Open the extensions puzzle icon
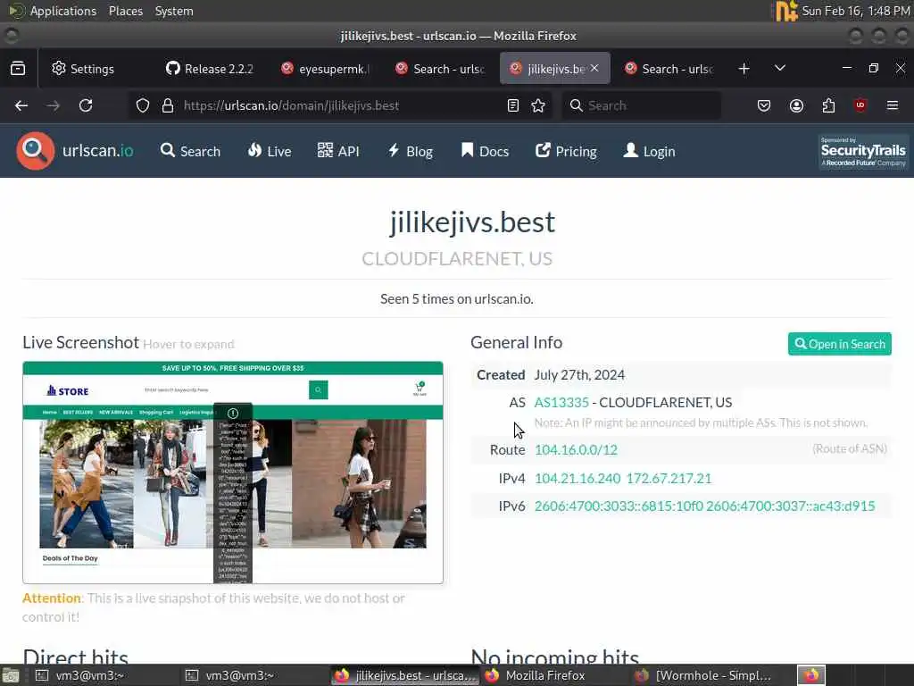 pos(828,105)
